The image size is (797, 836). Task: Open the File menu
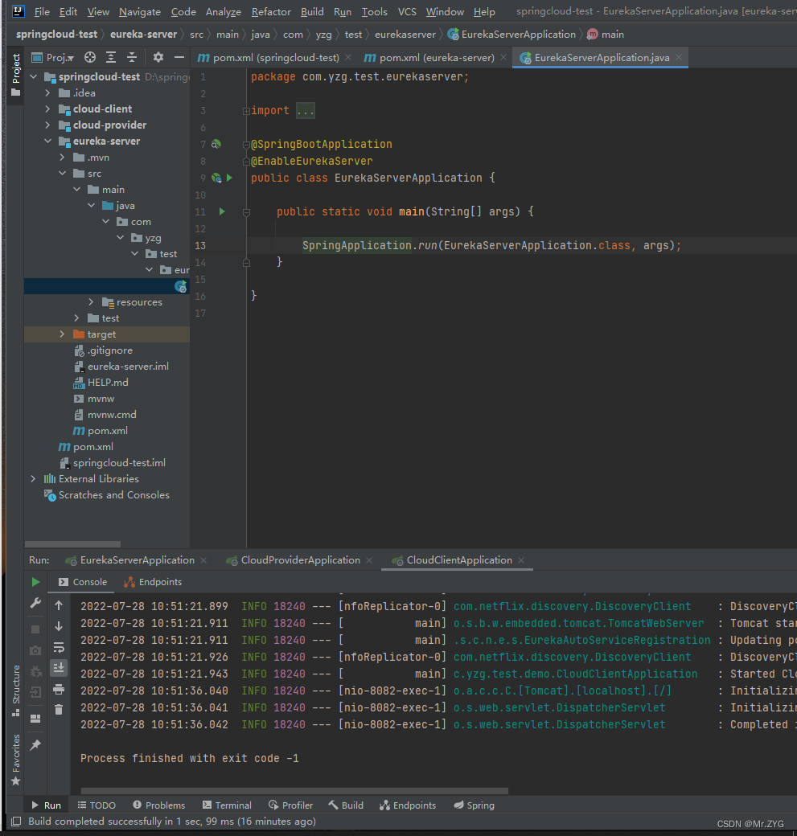tap(42, 12)
